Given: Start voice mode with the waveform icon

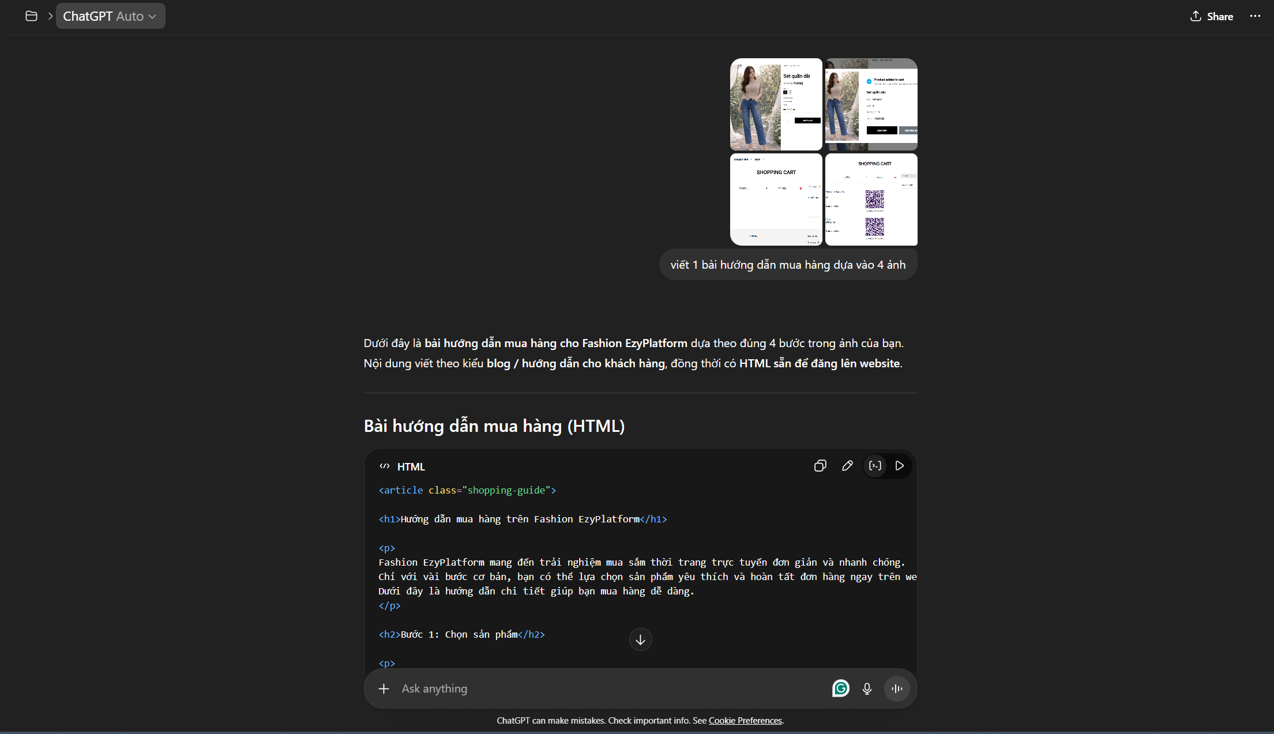Looking at the screenshot, I should tap(897, 688).
